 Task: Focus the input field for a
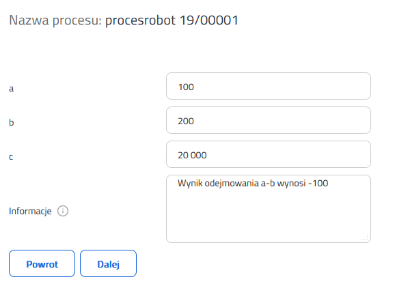[269, 86]
